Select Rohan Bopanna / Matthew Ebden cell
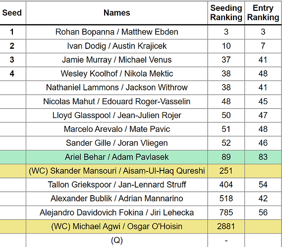This screenshot has width=282, height=247. pyautogui.click(x=117, y=32)
